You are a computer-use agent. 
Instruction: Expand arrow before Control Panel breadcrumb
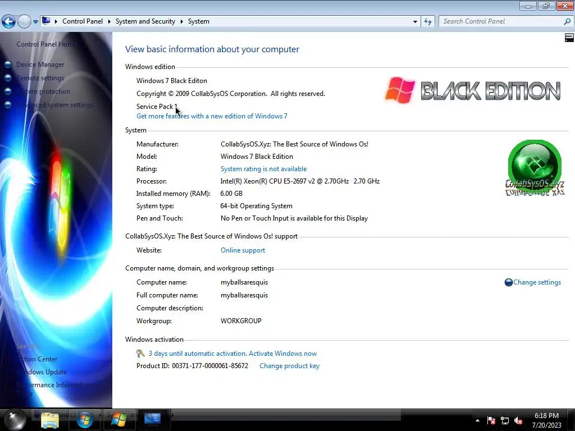[x=56, y=22]
